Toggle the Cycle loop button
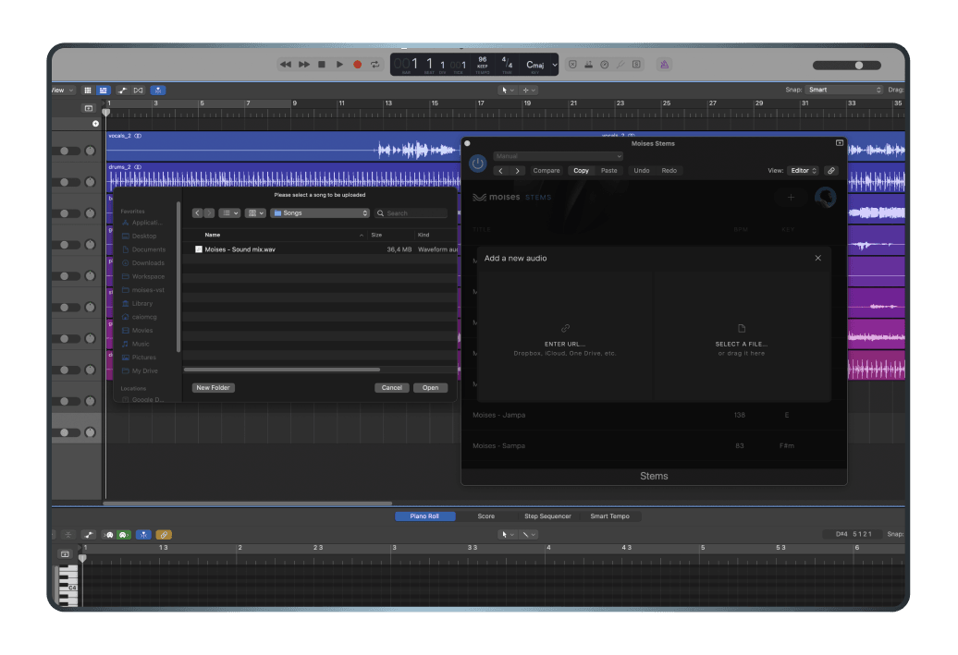Screen dimensions: 958x655 click(x=375, y=65)
